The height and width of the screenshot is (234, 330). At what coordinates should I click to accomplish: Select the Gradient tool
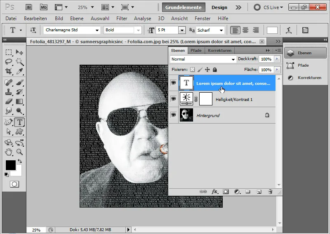19,101
